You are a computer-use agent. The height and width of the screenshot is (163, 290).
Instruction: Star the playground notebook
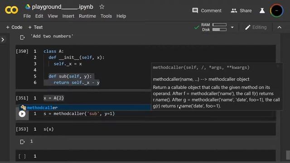(101, 7)
